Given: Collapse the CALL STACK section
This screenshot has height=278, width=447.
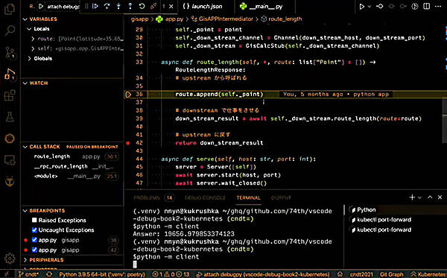Looking at the screenshot, I should coord(25,147).
